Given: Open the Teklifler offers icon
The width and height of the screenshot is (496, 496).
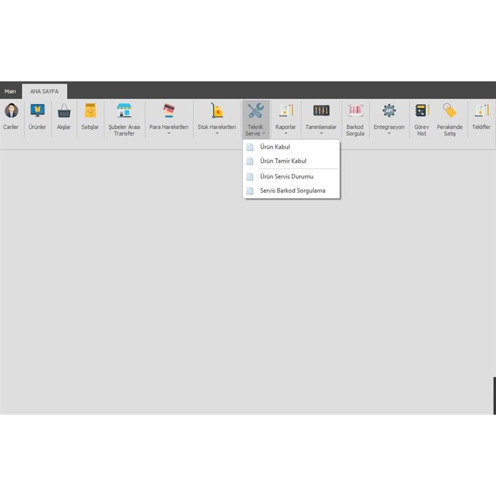Looking at the screenshot, I should [x=481, y=111].
